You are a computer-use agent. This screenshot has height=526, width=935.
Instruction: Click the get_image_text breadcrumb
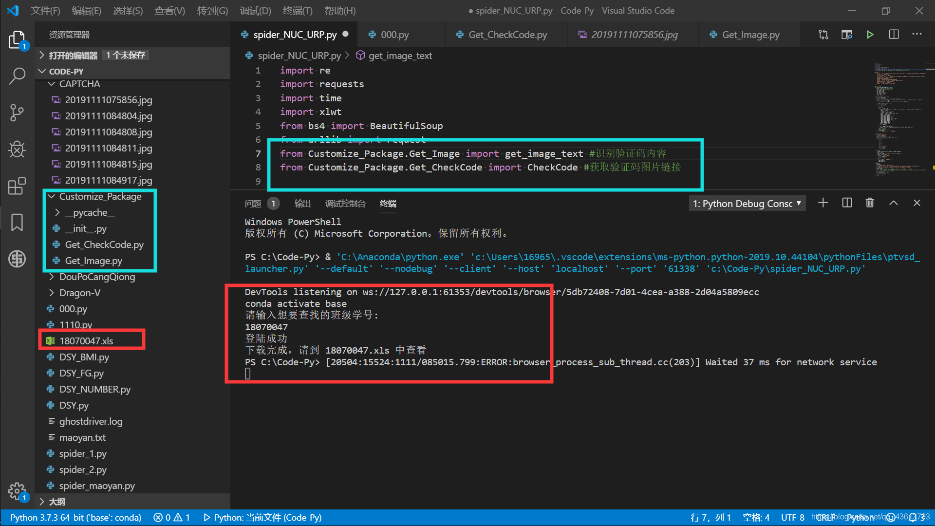[394, 56]
